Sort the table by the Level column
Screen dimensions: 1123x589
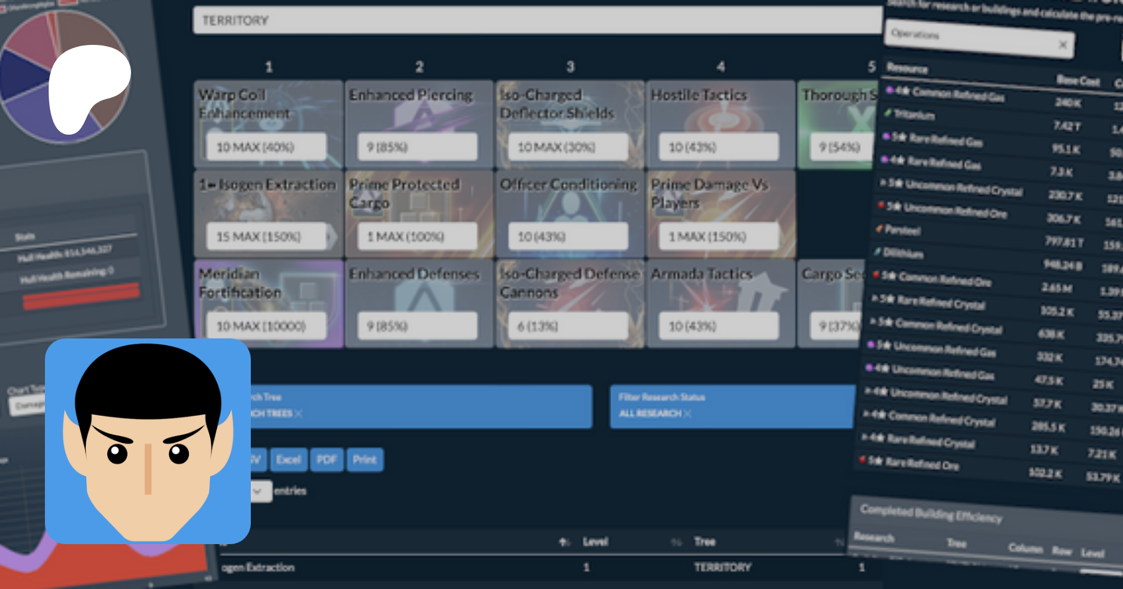point(595,542)
